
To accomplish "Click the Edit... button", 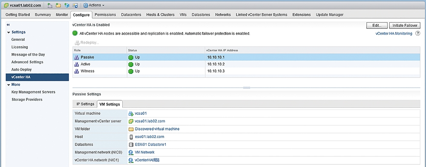I will [377, 25].
